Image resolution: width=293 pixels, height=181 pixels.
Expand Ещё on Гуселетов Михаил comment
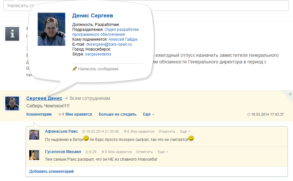[x=163, y=152]
